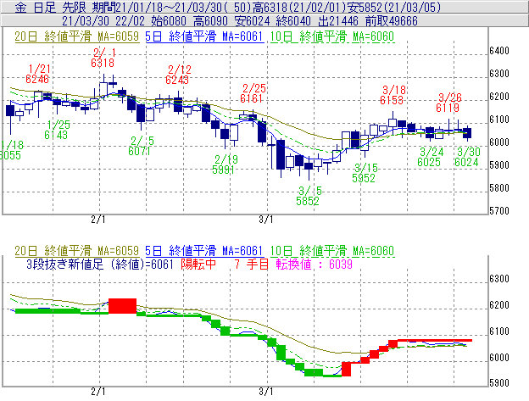
Task: Click the 1/21 6246 high label
Action: click(x=38, y=74)
